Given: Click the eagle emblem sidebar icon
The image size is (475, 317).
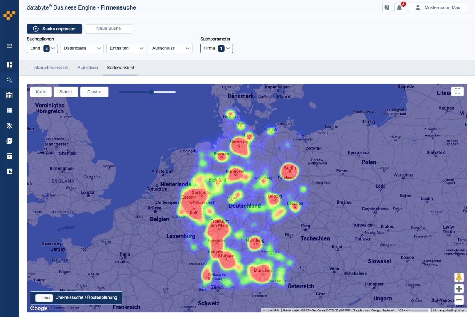Looking at the screenshot, I should [10, 95].
